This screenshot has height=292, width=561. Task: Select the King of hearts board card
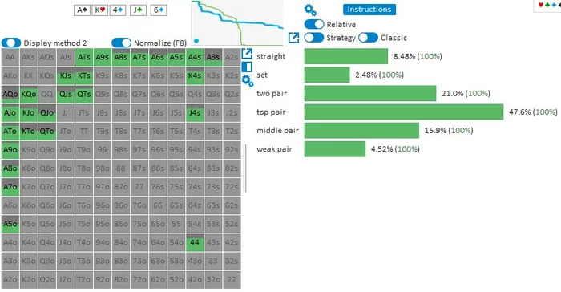point(100,10)
